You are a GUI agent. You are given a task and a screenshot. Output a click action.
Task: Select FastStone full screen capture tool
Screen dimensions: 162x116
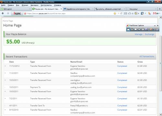click(x=143, y=29)
